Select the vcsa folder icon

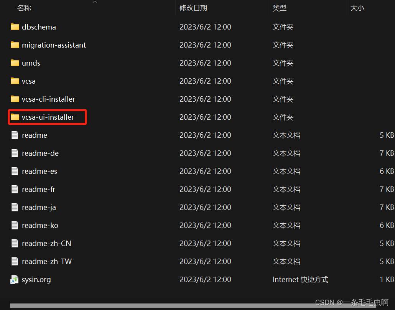click(15, 81)
